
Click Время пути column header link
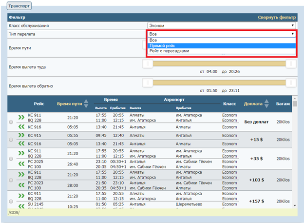tap(69, 104)
